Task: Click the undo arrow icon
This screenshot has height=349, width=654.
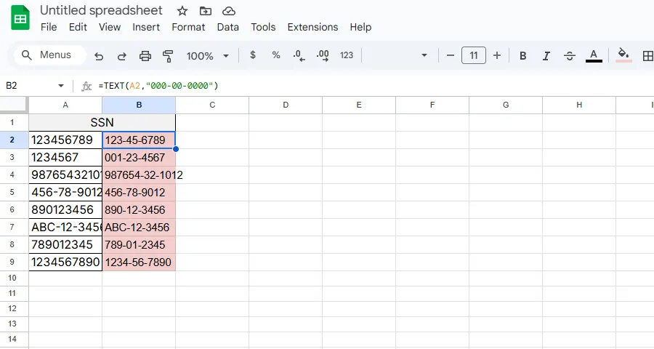Action: 100,56
